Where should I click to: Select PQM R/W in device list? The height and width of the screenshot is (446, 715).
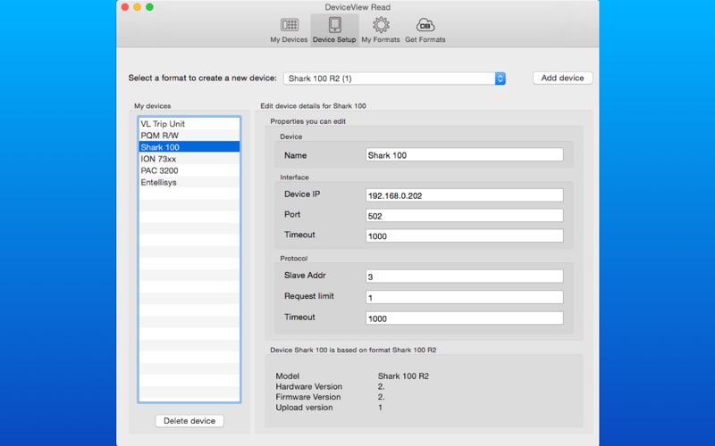pos(189,135)
